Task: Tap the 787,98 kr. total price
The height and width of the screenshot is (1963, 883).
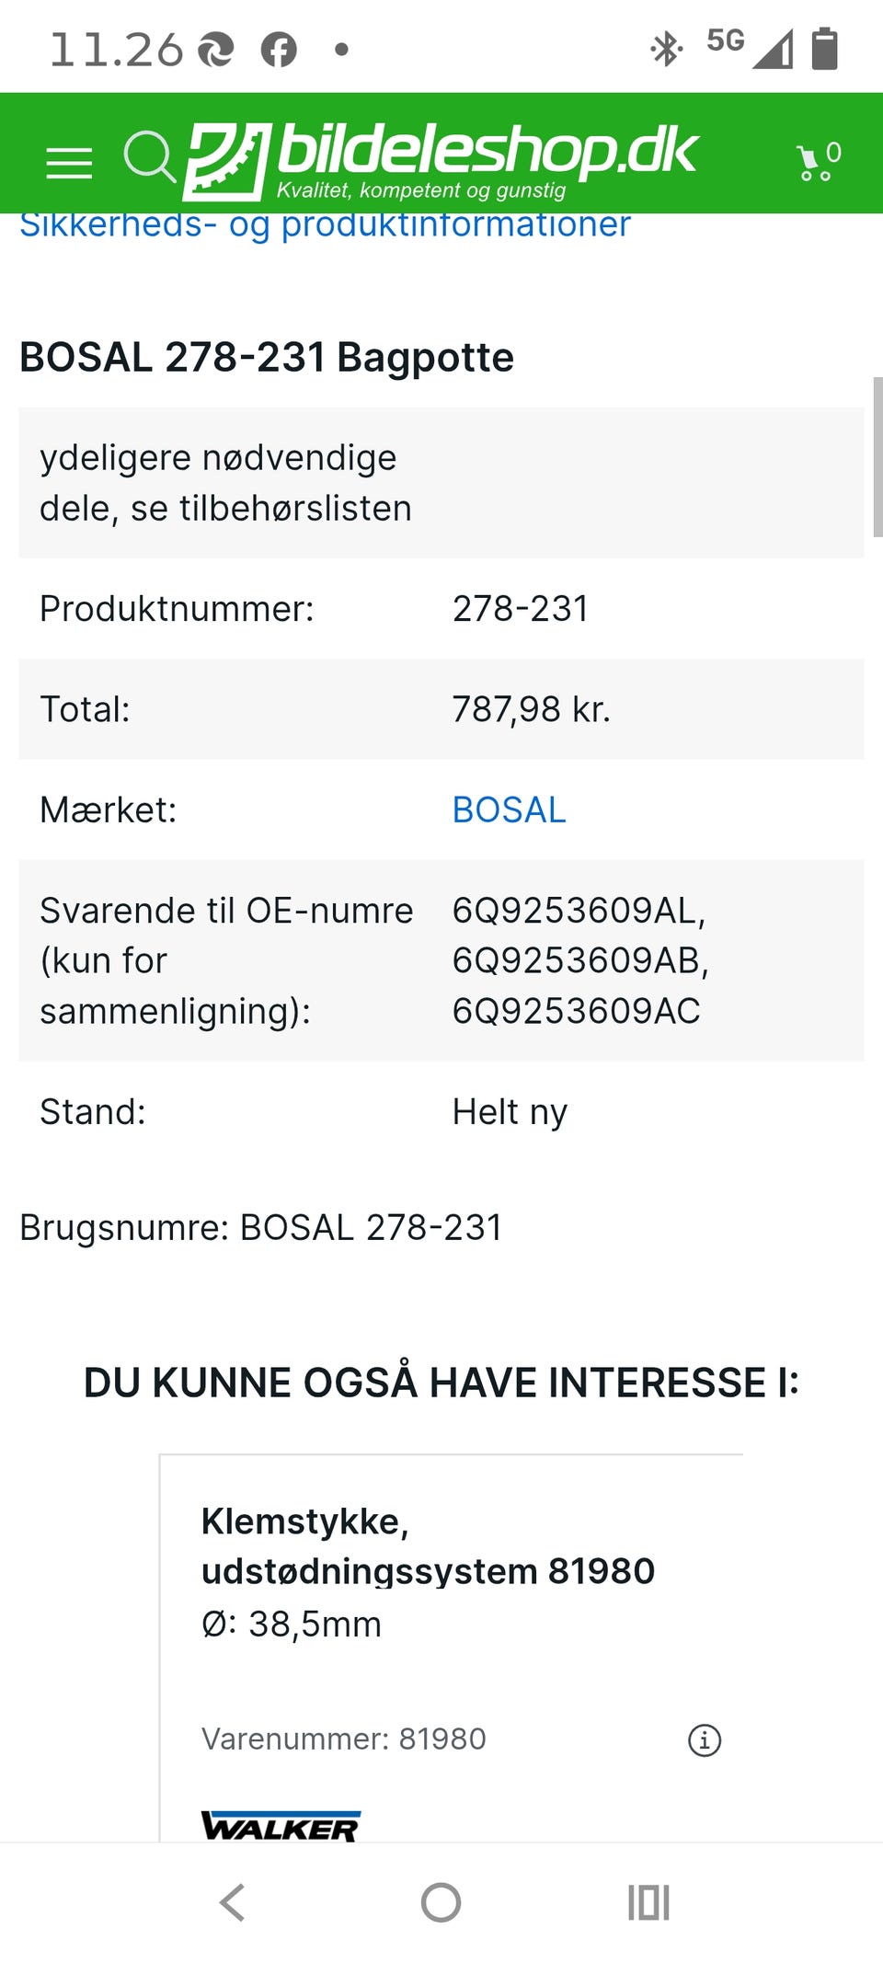Action: (531, 709)
